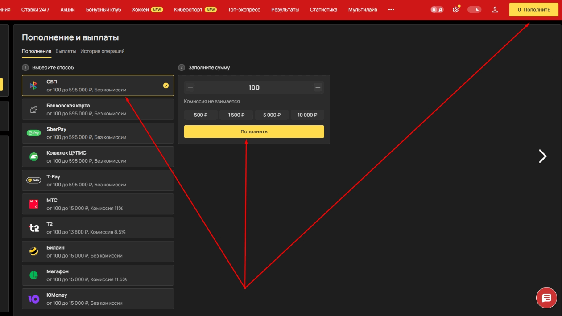Toggle the dark mode switch

[x=474, y=9]
